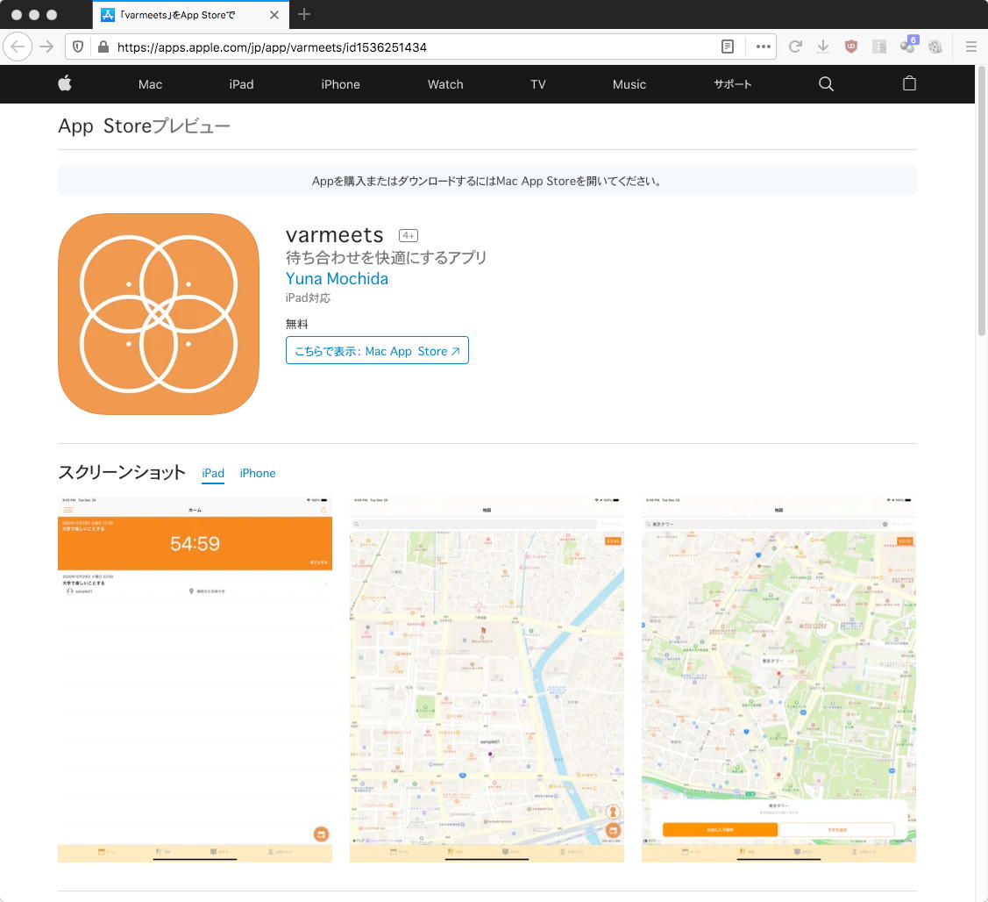Viewport: 988px width, 902px height.
Task: Toggle reader view icon in address bar
Action: (x=727, y=47)
